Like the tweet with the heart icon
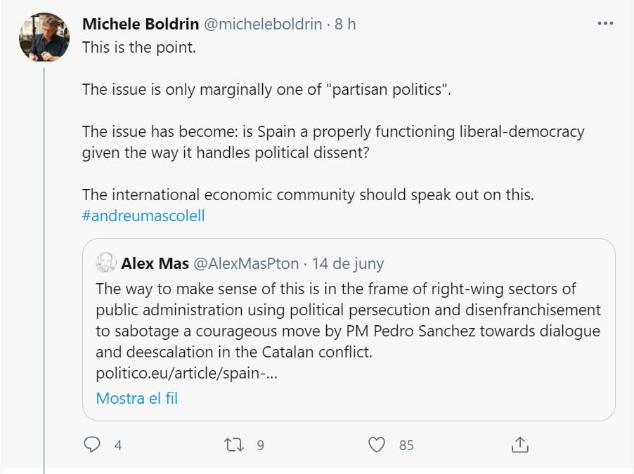 point(377,445)
